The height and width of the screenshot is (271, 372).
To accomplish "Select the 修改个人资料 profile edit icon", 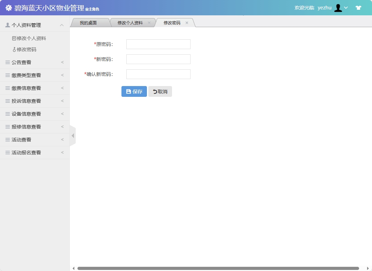I will coord(14,38).
